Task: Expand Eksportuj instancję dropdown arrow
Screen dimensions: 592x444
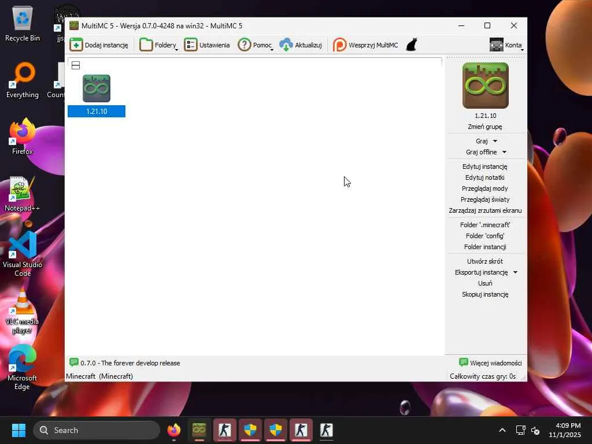Action: pos(515,272)
